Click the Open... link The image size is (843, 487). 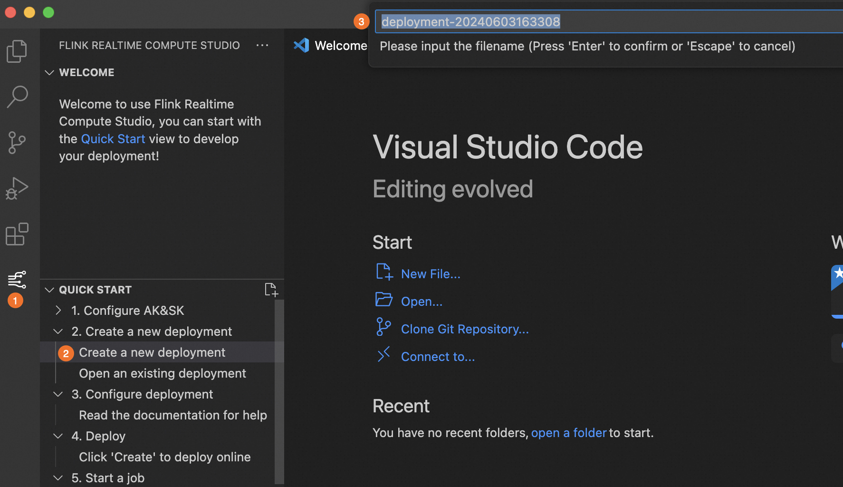(x=421, y=302)
